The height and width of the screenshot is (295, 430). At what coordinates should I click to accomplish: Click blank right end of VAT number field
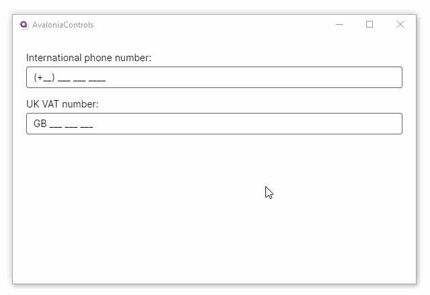(376, 124)
